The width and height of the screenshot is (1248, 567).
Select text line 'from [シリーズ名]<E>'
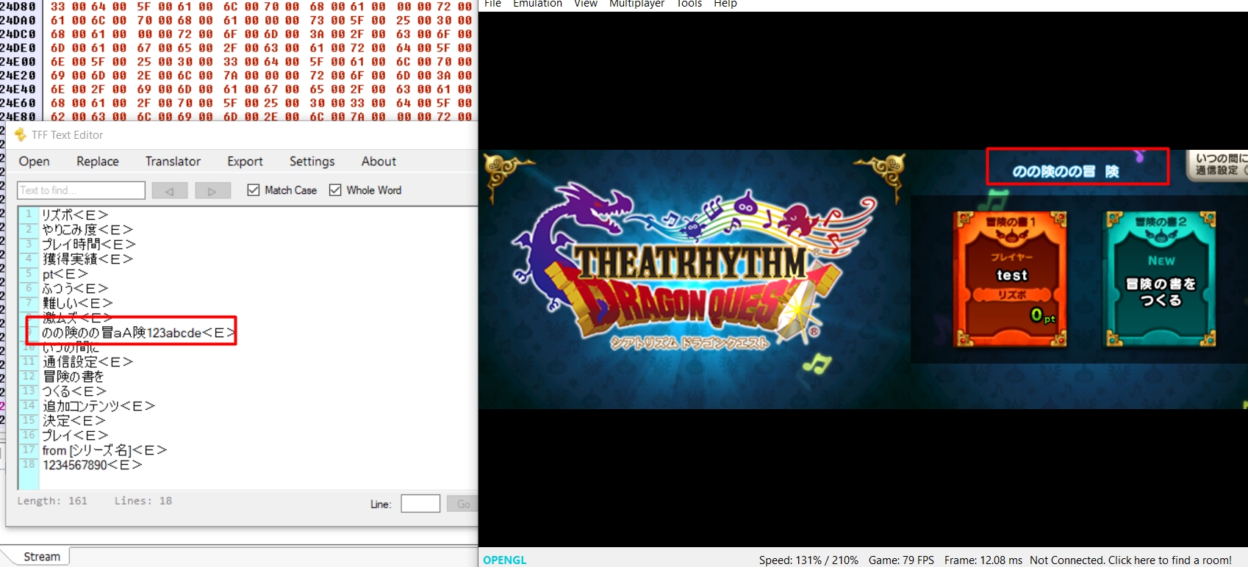pyautogui.click(x=104, y=450)
